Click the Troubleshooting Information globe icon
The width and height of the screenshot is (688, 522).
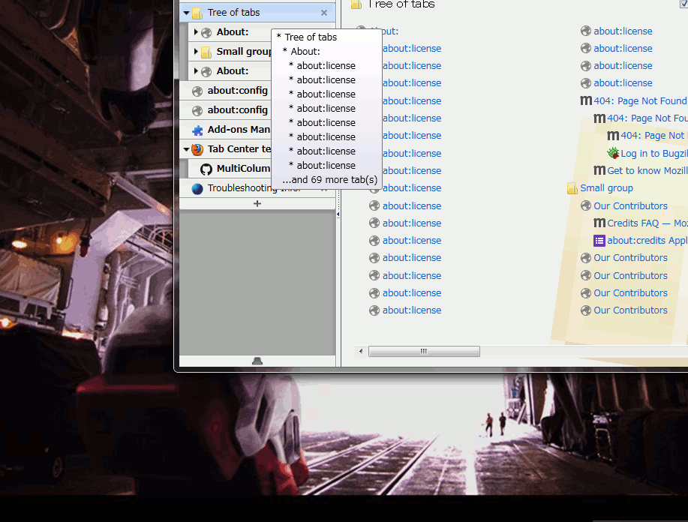[197, 189]
